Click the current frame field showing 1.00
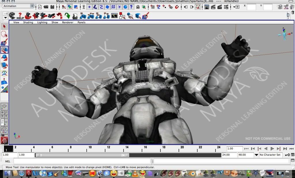The image size is (295, 178). pos(235,149)
